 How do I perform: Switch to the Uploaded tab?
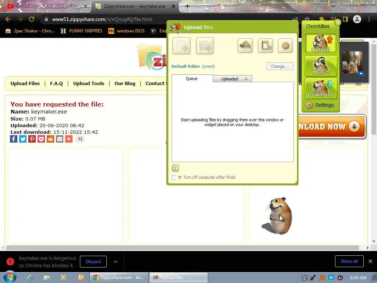pos(233,79)
